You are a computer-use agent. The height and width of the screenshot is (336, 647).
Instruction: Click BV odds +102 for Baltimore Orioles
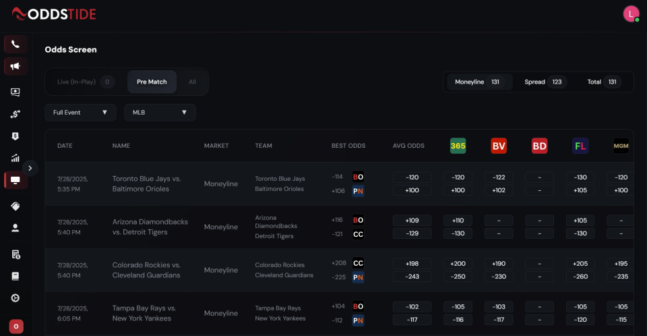(x=499, y=190)
